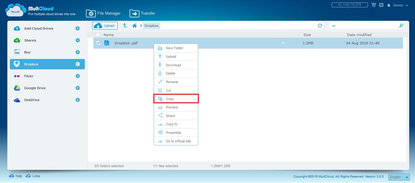Click the Help cloud icon in footer
This screenshot has width=415, height=183.
point(12,176)
